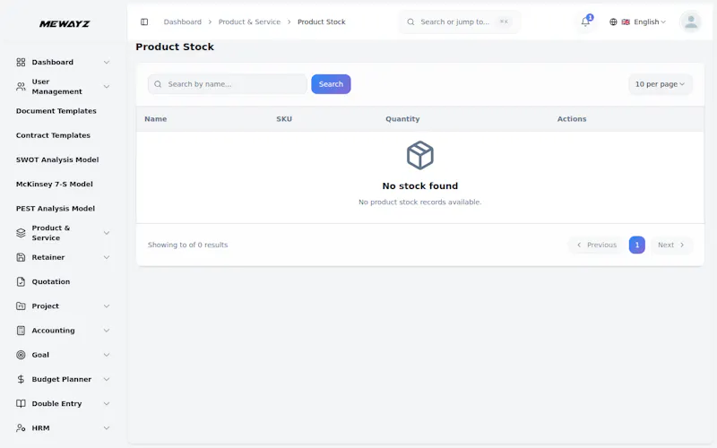Click the Dashboard grid icon
Screen dimensions: 717x448
(21, 62)
